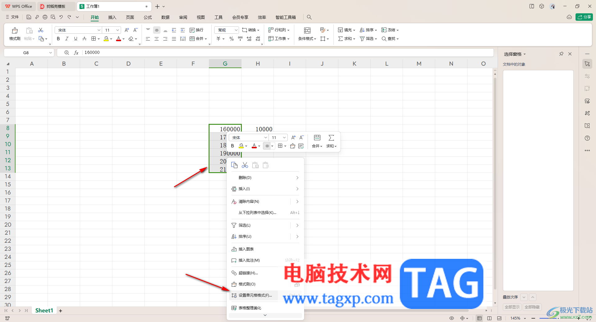Viewport: 596px width, 322px height.
Task: Choose Format Cells (设置单元格格式) in context menu
Action: 265,295
